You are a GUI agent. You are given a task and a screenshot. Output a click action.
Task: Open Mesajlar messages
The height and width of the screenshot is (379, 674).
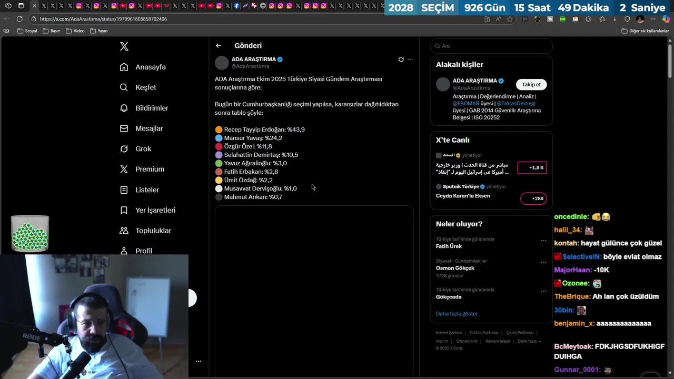(142, 128)
